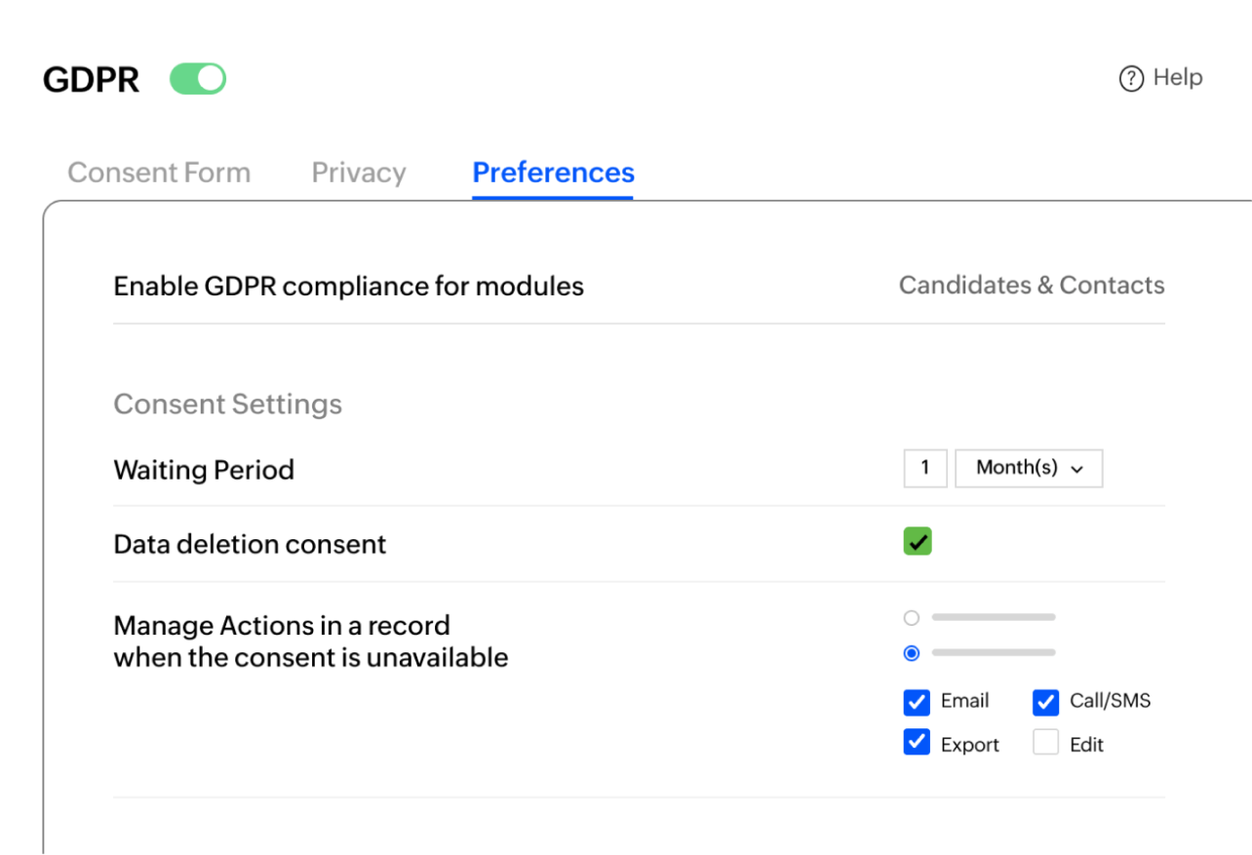Viewport: 1252px width, 855px height.
Task: Switch to the Privacy tab
Action: point(359,173)
